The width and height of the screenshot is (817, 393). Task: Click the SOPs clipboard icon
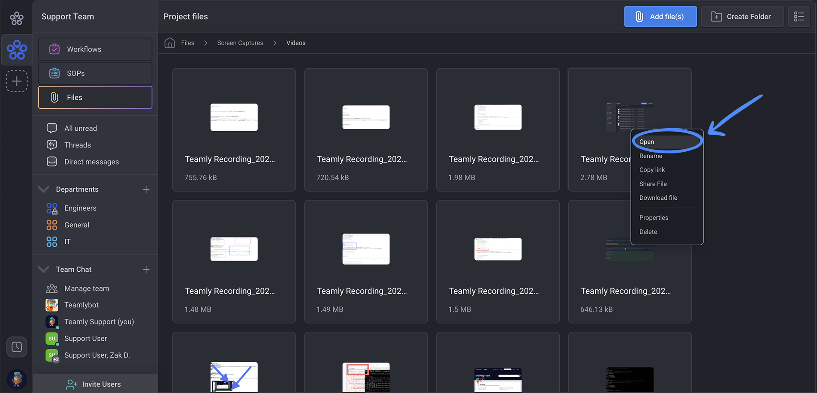(x=54, y=73)
